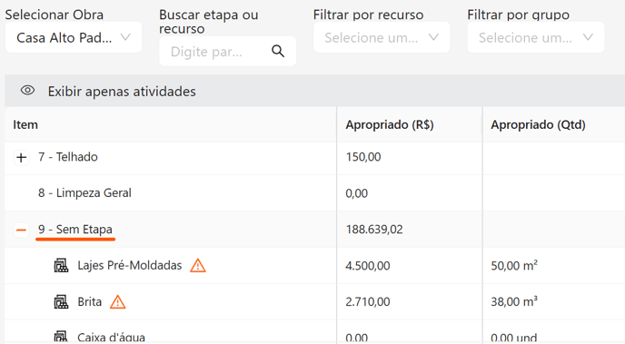Viewport: 625px width, 344px height.
Task: Toggle Exibir apenas atividades
Action: [122, 91]
